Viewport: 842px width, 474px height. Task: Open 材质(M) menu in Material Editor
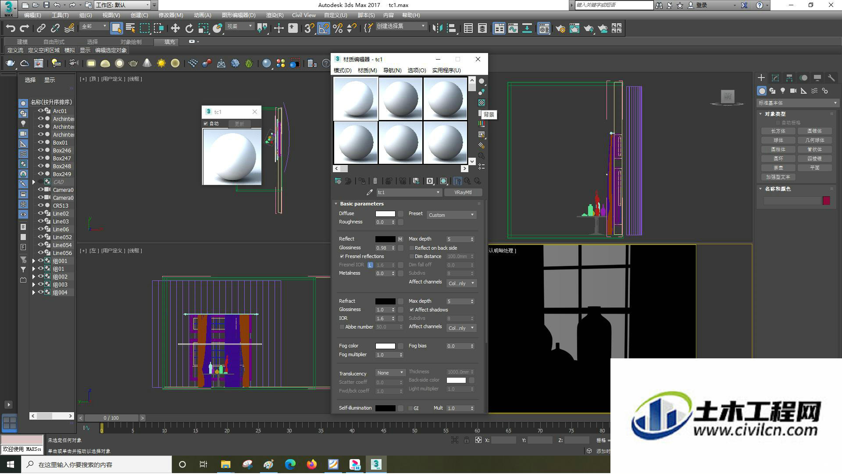367,71
